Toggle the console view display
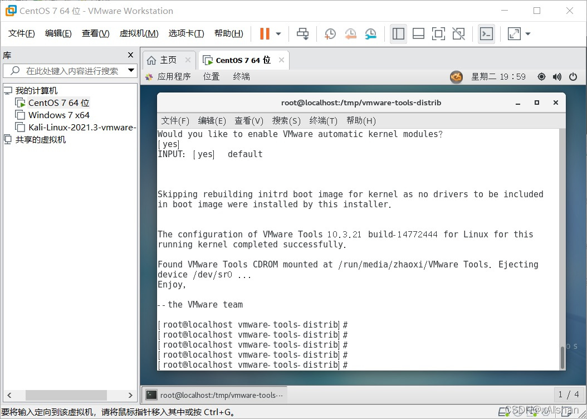 [x=486, y=33]
